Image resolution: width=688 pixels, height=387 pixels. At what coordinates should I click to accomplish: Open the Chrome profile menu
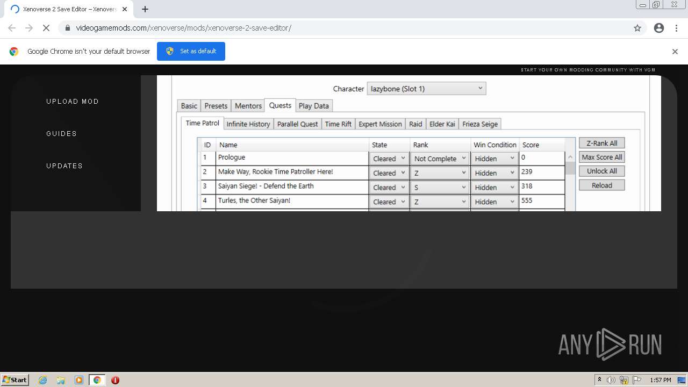(659, 28)
